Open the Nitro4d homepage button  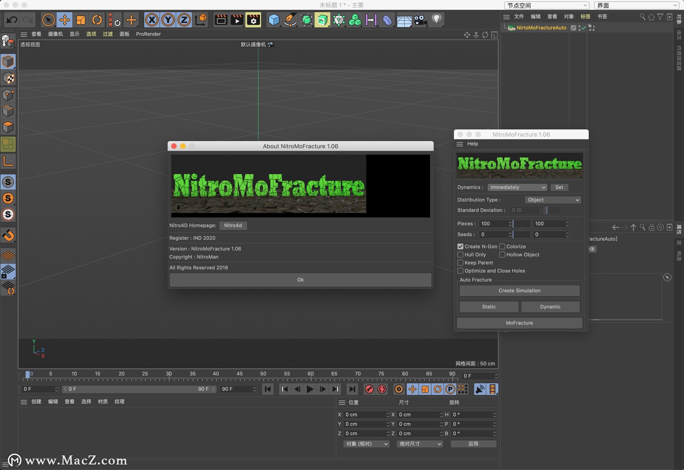pos(233,225)
